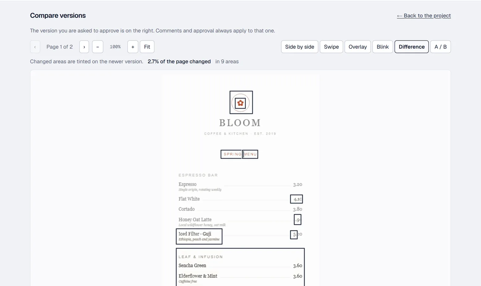Click the Honey Oat Latte item name
This screenshot has width=481, height=286.
click(x=195, y=219)
